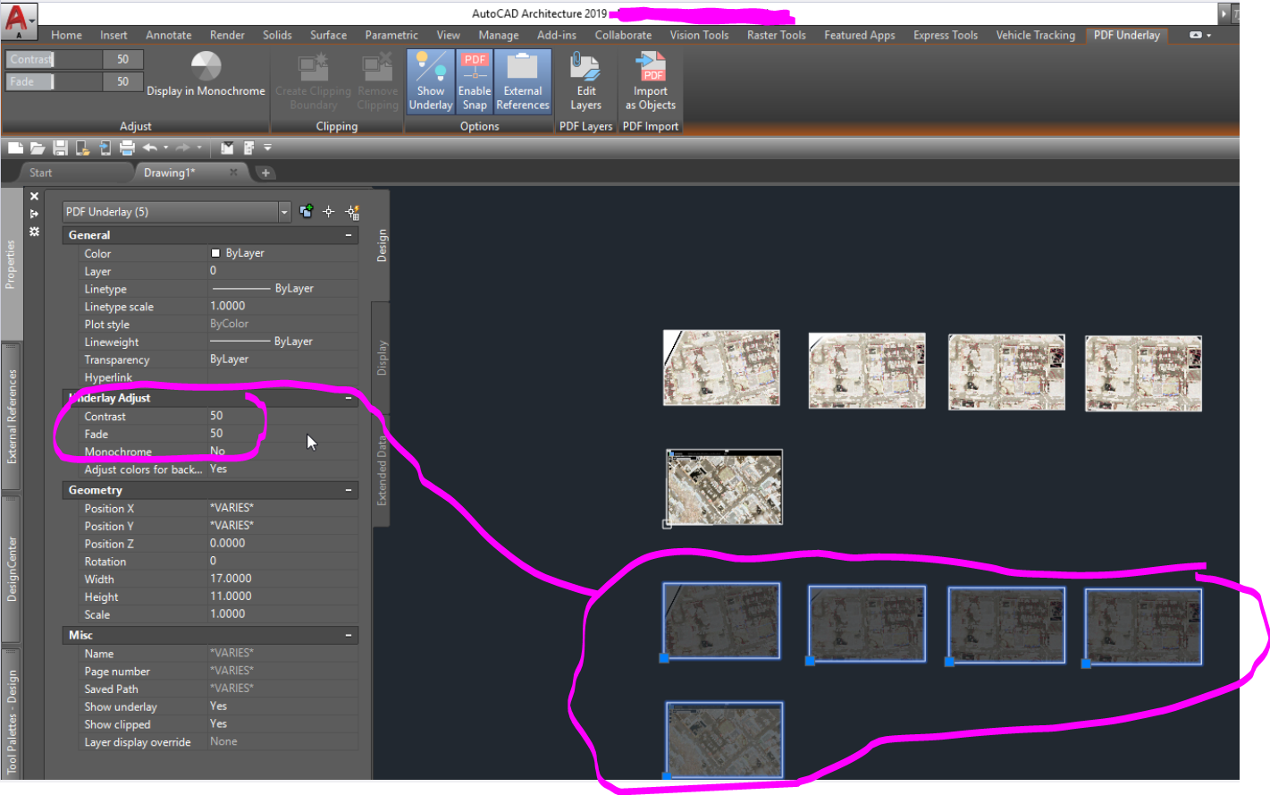This screenshot has width=1270, height=795.
Task: Click the Color ByLayer swatch value
Action: pos(282,253)
